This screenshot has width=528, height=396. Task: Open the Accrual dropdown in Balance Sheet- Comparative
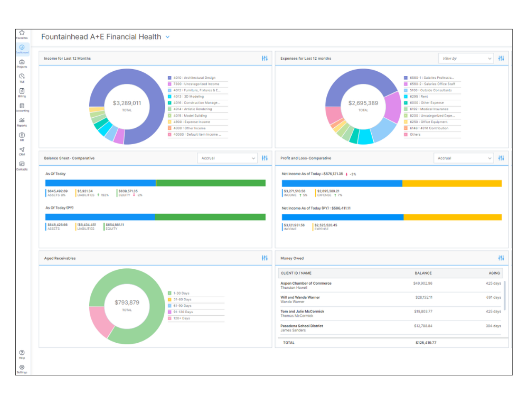227,158
